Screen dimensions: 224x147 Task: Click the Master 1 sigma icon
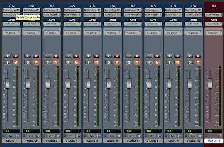[x=220, y=136]
